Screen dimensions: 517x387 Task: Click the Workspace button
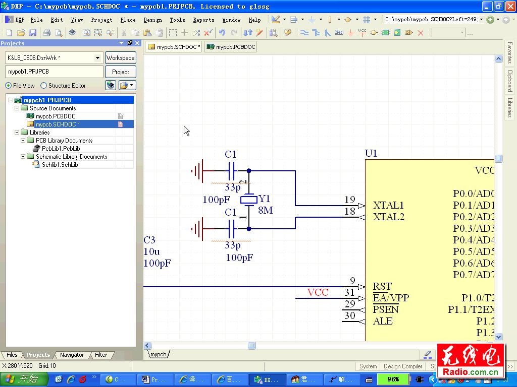click(x=120, y=58)
